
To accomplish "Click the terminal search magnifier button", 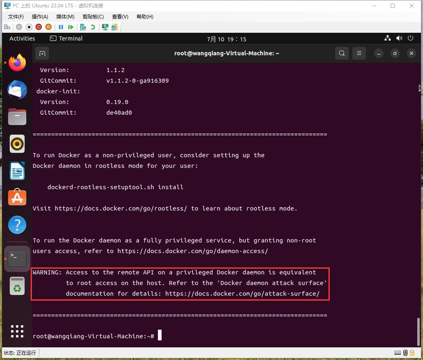I will pyautogui.click(x=342, y=53).
